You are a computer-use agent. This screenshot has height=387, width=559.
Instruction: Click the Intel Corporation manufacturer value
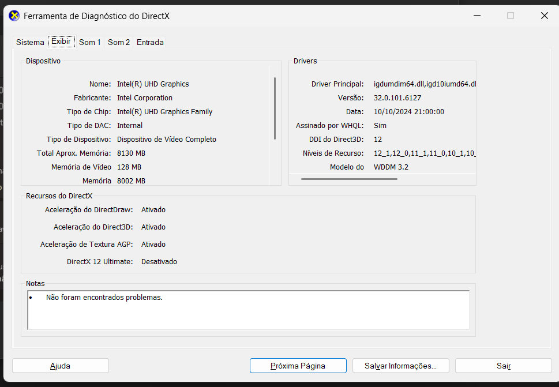145,97
